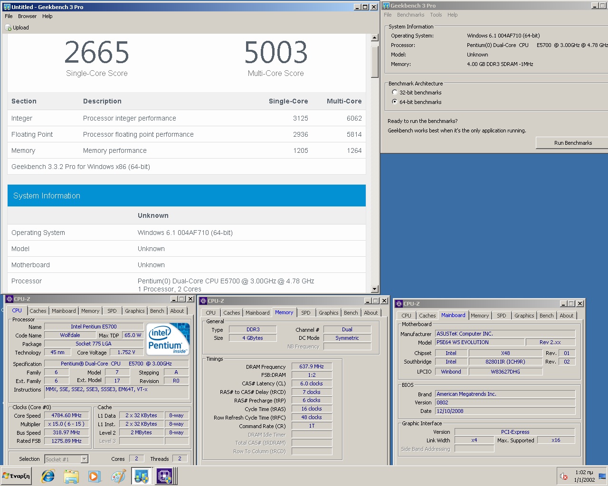Screen dimensions: 608x486
Task: Click the System Information blue header
Action: pyautogui.click(x=187, y=196)
